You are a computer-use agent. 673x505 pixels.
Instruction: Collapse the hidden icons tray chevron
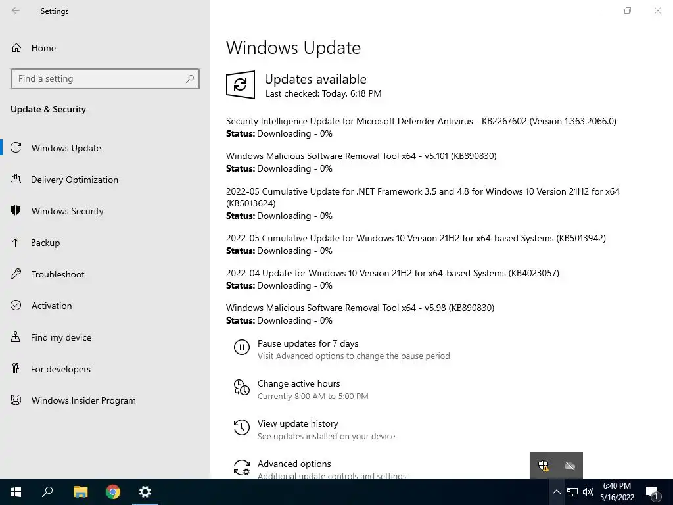click(556, 492)
